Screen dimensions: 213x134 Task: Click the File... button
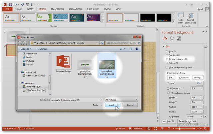[x=171, y=77]
